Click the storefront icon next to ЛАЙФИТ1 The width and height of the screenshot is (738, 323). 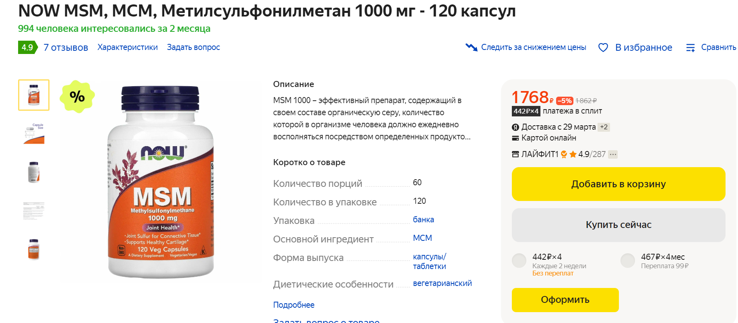coord(515,154)
